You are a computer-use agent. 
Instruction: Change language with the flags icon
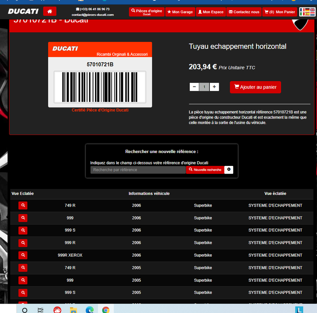(x=307, y=12)
